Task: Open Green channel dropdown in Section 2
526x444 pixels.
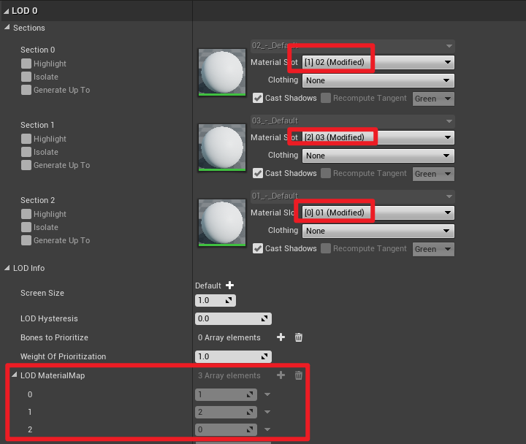Action: tap(433, 249)
